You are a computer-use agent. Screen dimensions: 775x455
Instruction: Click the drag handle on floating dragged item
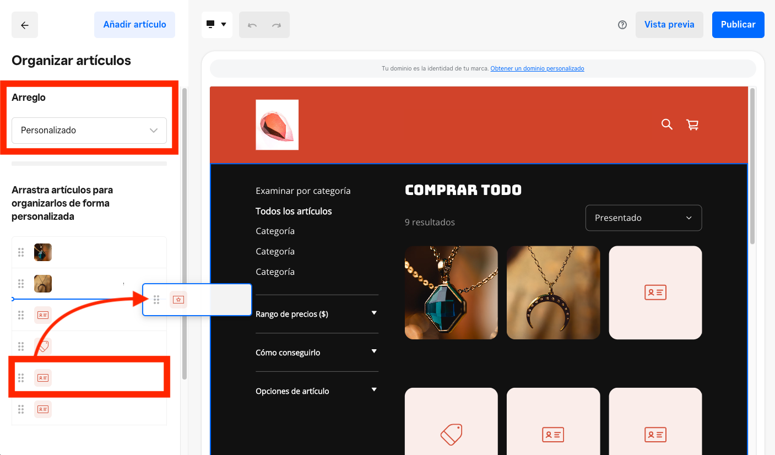156,300
